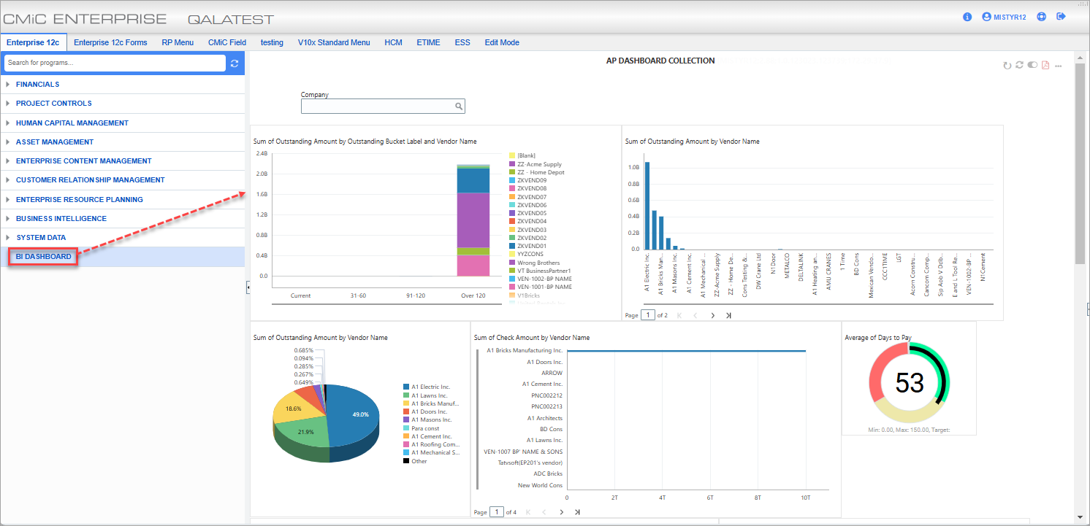
Task: Collapse the navigation sidebar
Action: pos(248,287)
